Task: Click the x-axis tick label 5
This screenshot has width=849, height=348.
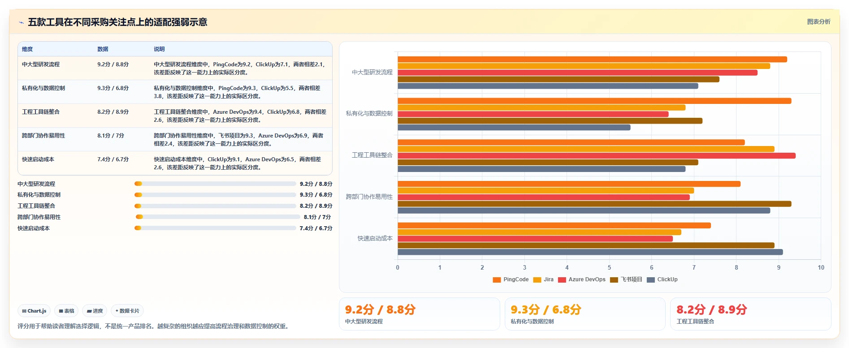Action: tap(609, 267)
